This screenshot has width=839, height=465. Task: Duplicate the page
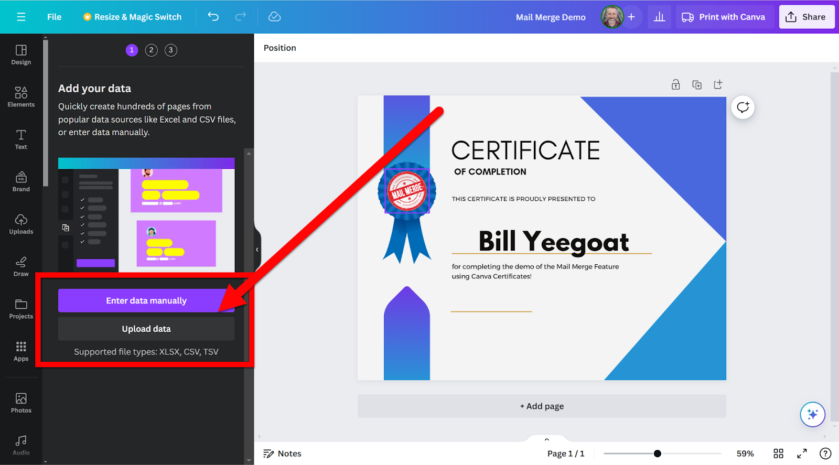click(697, 84)
